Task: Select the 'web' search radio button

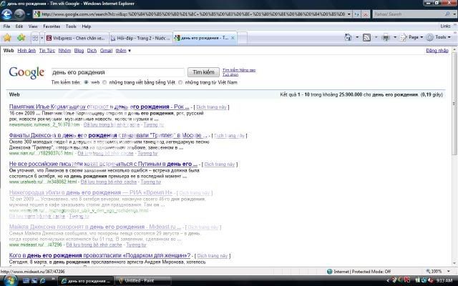Action: pos(87,83)
